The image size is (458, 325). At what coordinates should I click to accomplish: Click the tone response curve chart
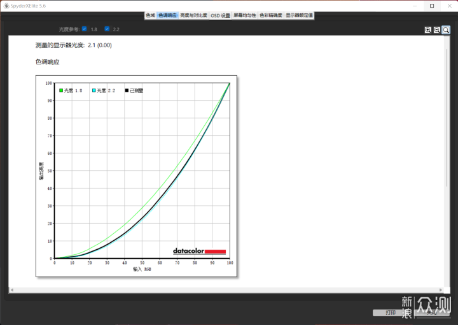click(x=136, y=176)
